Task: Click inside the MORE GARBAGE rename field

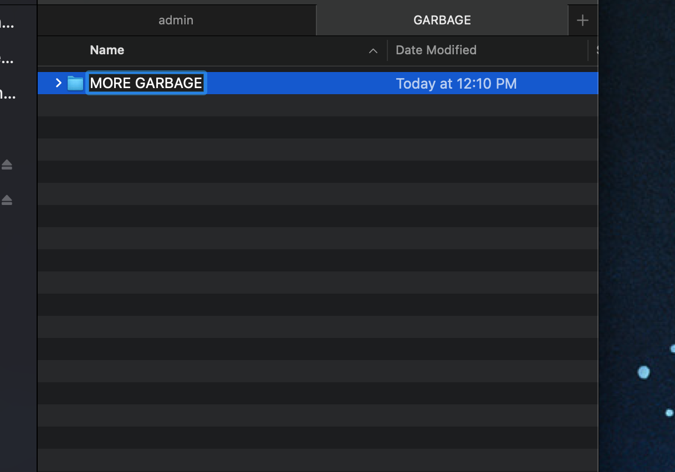Action: [x=146, y=83]
